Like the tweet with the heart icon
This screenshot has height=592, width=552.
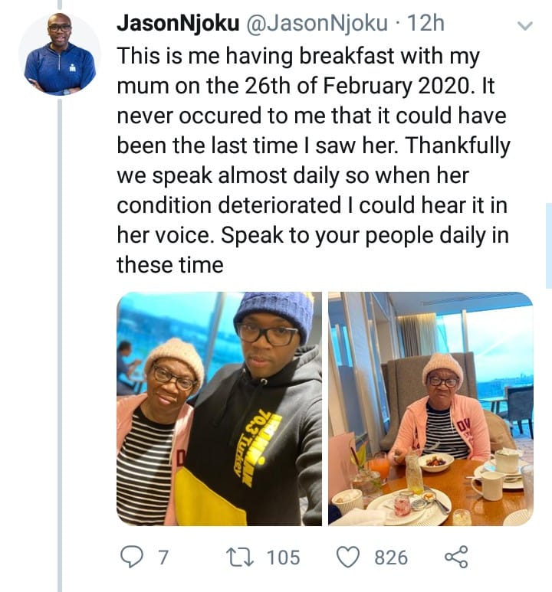350,558
